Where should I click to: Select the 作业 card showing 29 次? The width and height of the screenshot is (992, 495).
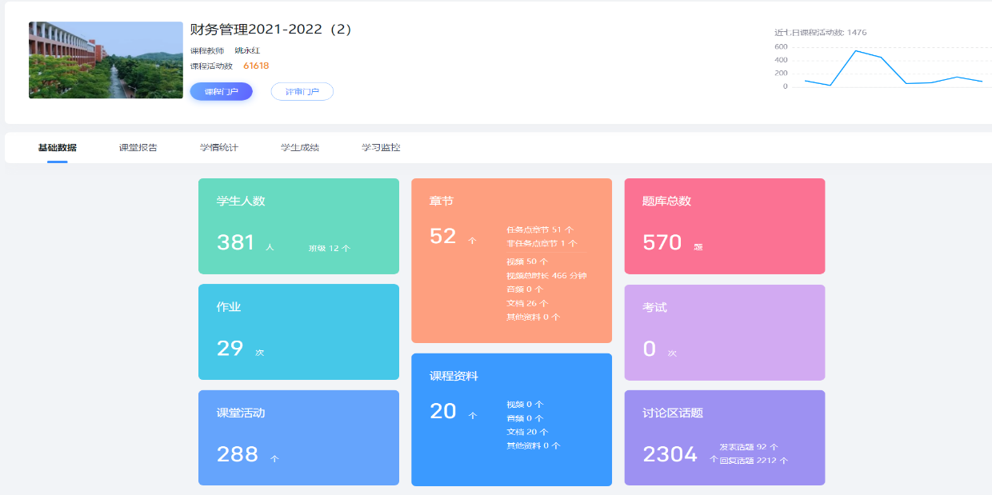[298, 332]
